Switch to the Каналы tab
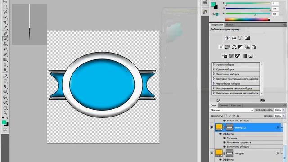This screenshot has height=162, width=288. [x=224, y=105]
